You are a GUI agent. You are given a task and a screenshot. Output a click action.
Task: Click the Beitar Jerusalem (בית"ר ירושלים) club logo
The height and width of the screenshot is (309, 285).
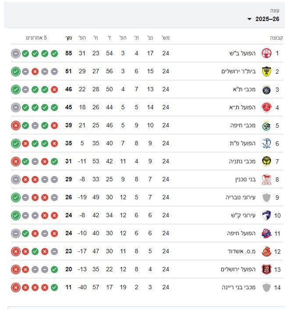click(x=266, y=72)
